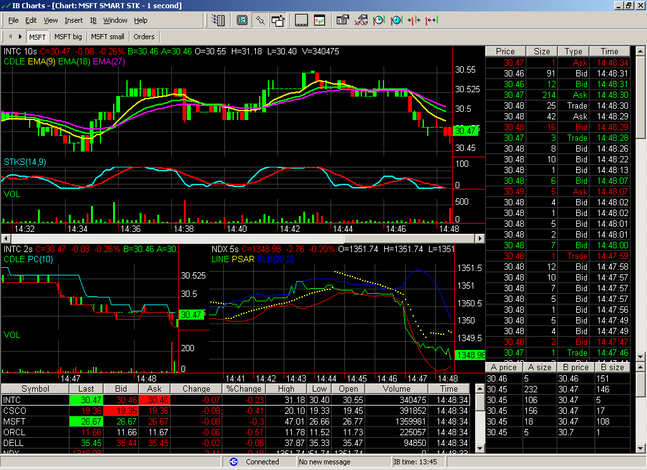The image size is (647, 470).
Task: Click the blank panel layout icon
Action: pos(301,20)
